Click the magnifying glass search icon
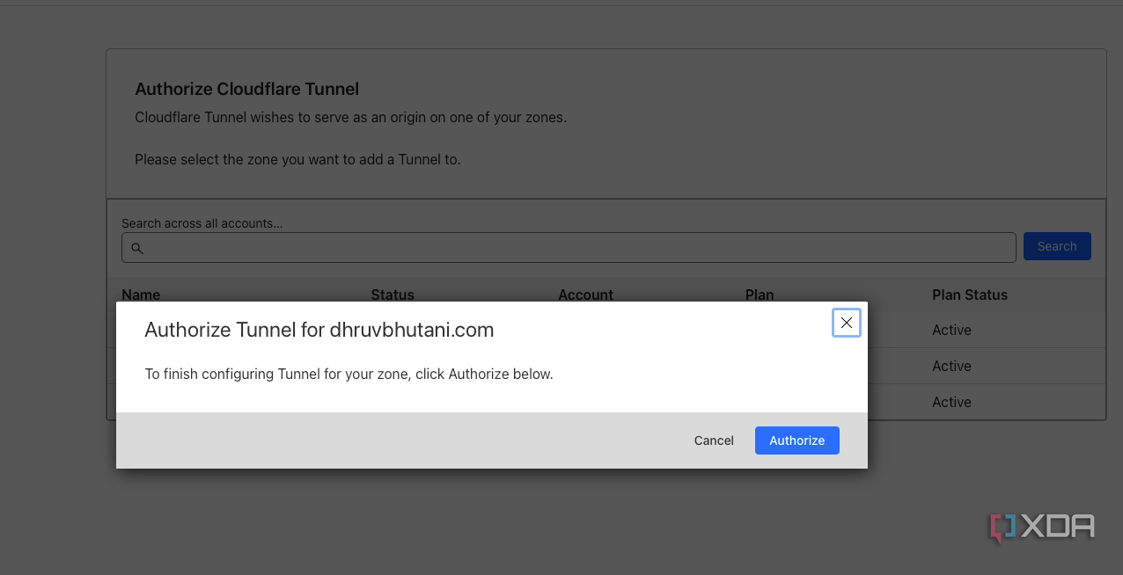The image size is (1123, 575). pyautogui.click(x=137, y=249)
